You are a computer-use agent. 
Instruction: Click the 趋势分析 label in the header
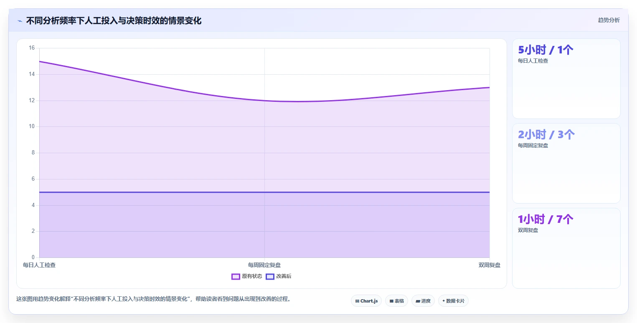point(609,20)
